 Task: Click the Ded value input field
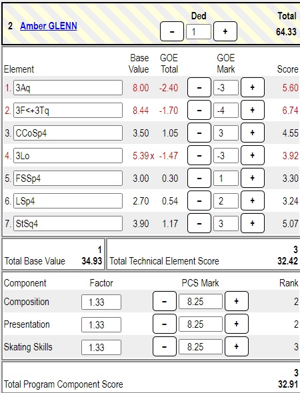(199, 32)
